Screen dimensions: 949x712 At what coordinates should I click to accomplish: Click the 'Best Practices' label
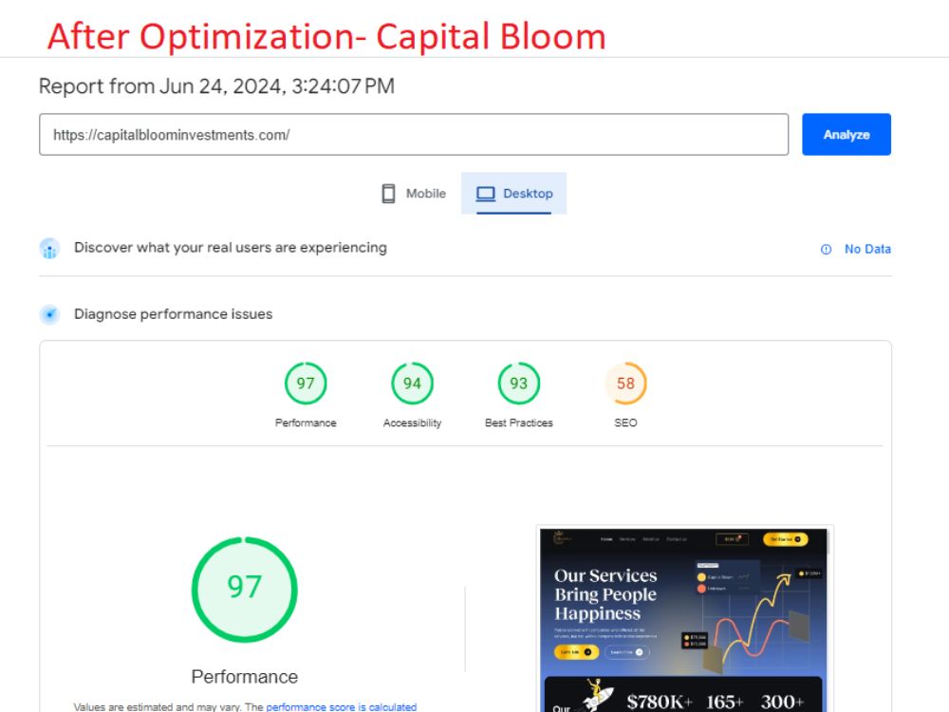(519, 422)
